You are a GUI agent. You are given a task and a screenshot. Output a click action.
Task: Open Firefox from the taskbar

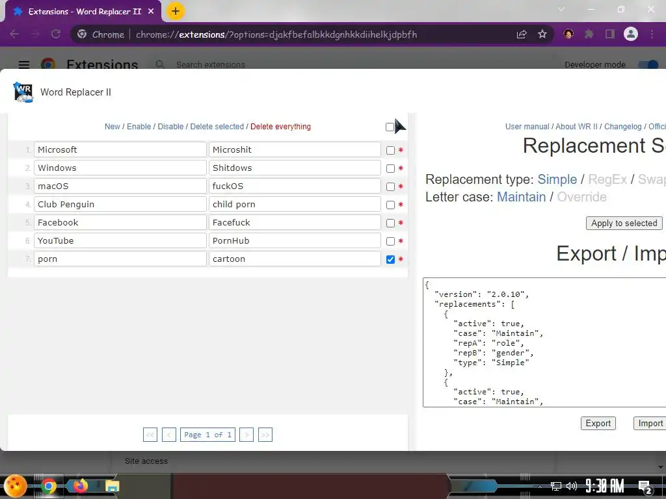coord(80,486)
